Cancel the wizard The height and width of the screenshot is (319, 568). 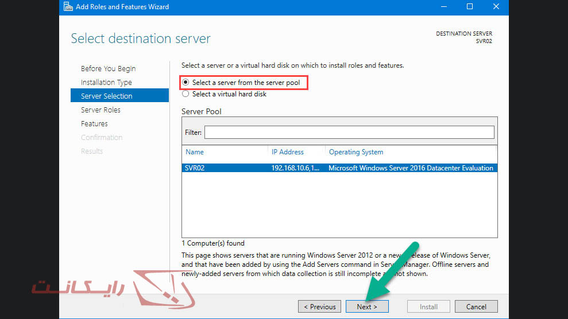click(476, 306)
